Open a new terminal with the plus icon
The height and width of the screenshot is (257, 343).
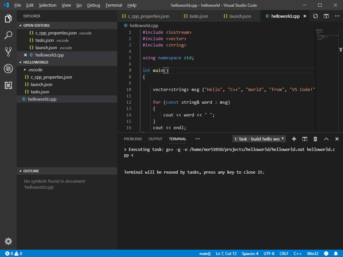294,139
